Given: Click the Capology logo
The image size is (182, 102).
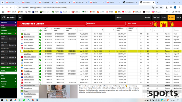Looking at the screenshot, I should pyautogui.click(x=9, y=17).
